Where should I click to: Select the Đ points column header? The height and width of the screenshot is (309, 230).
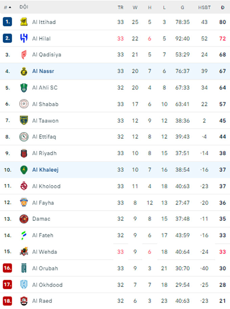tap(223, 7)
